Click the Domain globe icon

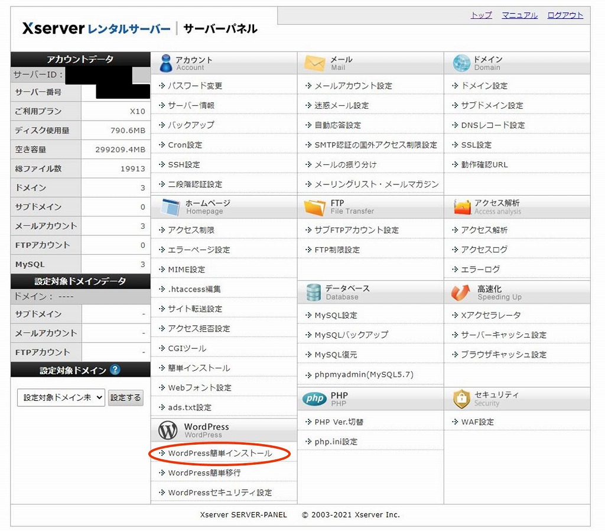(x=461, y=63)
